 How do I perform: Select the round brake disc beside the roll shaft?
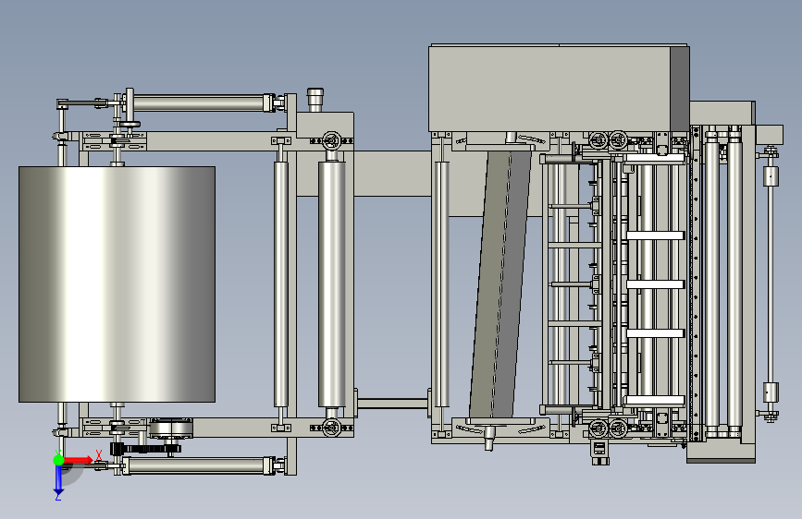coord(170,428)
